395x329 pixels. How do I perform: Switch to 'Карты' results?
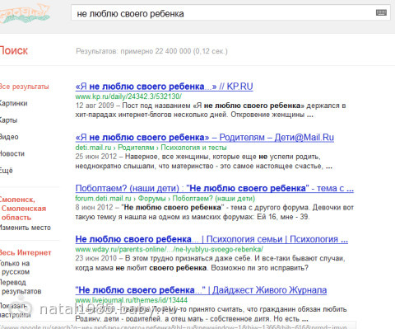coord(9,120)
